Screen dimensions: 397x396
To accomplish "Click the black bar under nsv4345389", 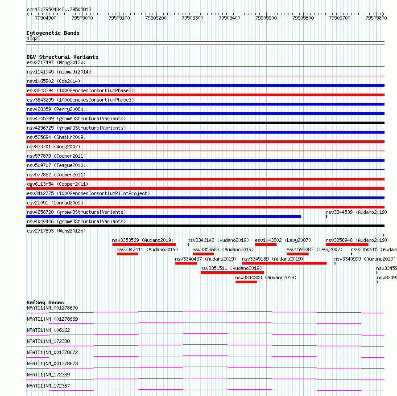I will [x=205, y=123].
